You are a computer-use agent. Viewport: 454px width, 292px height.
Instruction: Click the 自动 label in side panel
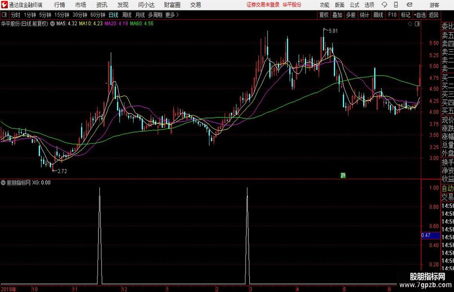448,188
